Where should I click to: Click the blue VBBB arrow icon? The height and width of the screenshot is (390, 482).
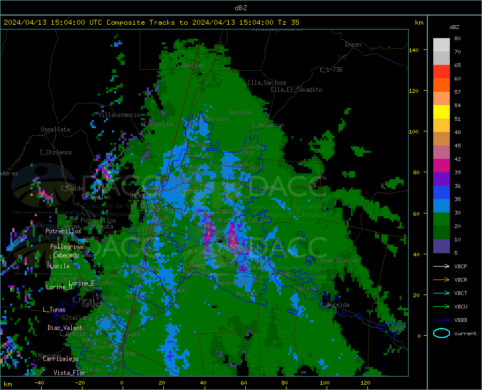(441, 320)
